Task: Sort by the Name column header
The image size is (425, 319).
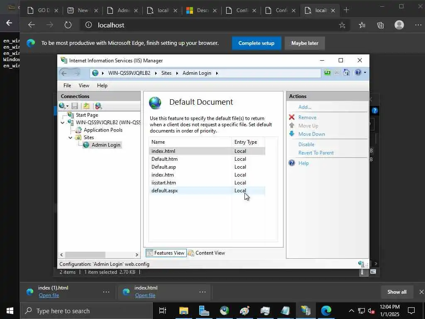Action: coord(190,142)
